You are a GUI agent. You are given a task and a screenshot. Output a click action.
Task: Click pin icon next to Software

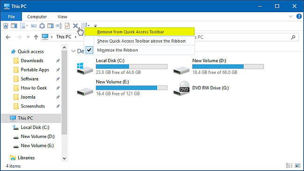coord(58,79)
